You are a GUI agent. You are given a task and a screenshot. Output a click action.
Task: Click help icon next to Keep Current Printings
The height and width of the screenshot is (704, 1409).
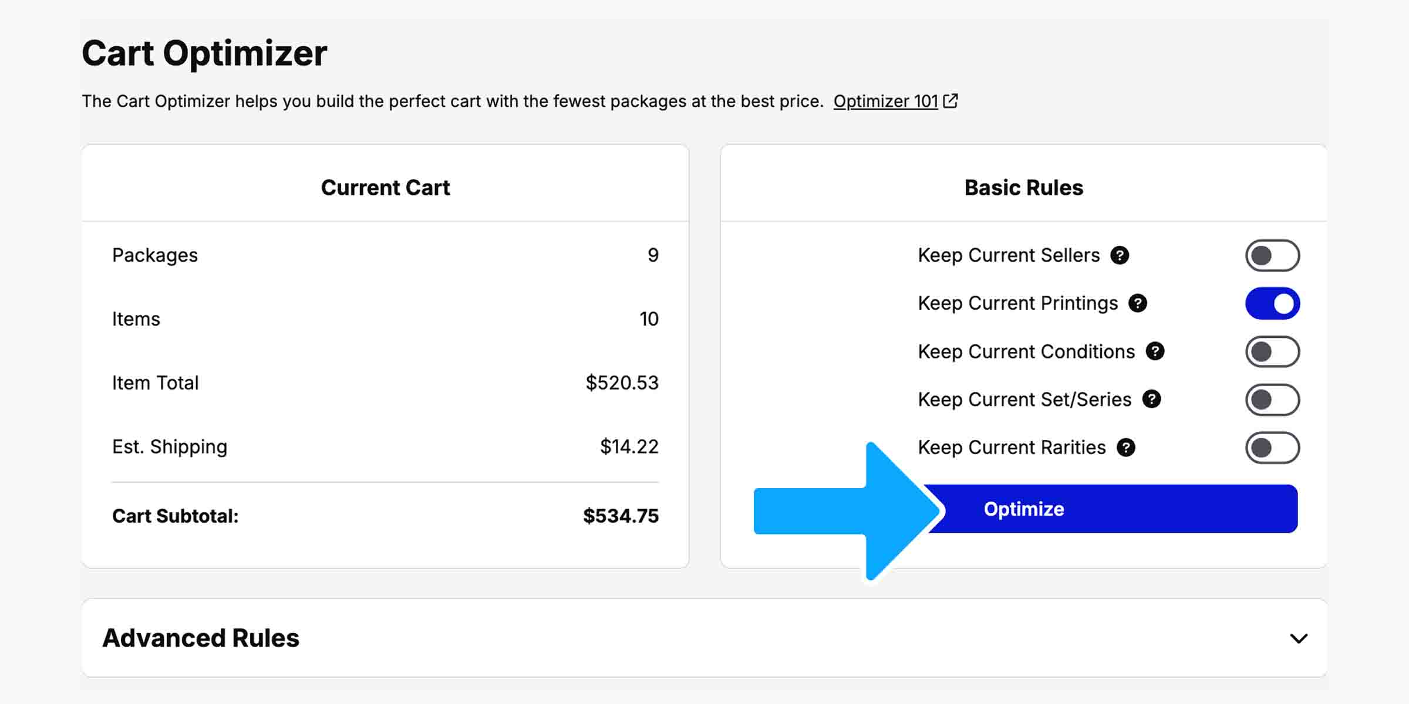pos(1138,303)
